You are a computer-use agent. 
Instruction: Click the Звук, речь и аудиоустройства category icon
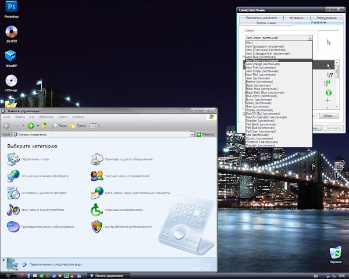coord(13,210)
